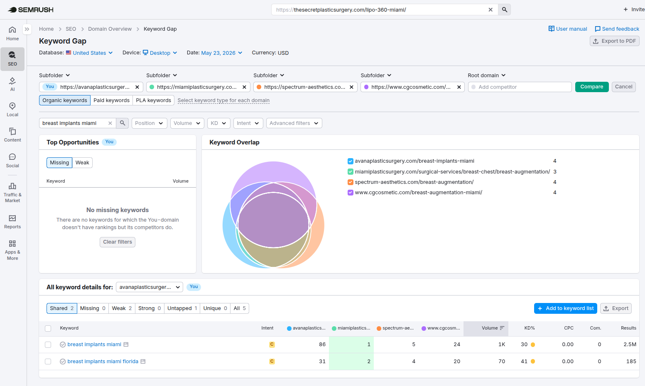Open SERP icon for 'breast implants miami'

[126, 344]
